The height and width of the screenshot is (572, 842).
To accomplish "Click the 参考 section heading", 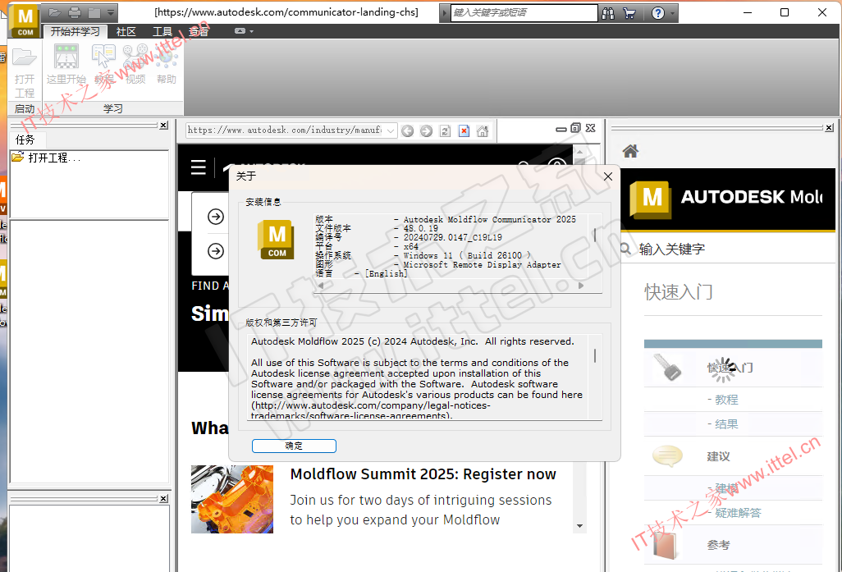I will [x=719, y=545].
